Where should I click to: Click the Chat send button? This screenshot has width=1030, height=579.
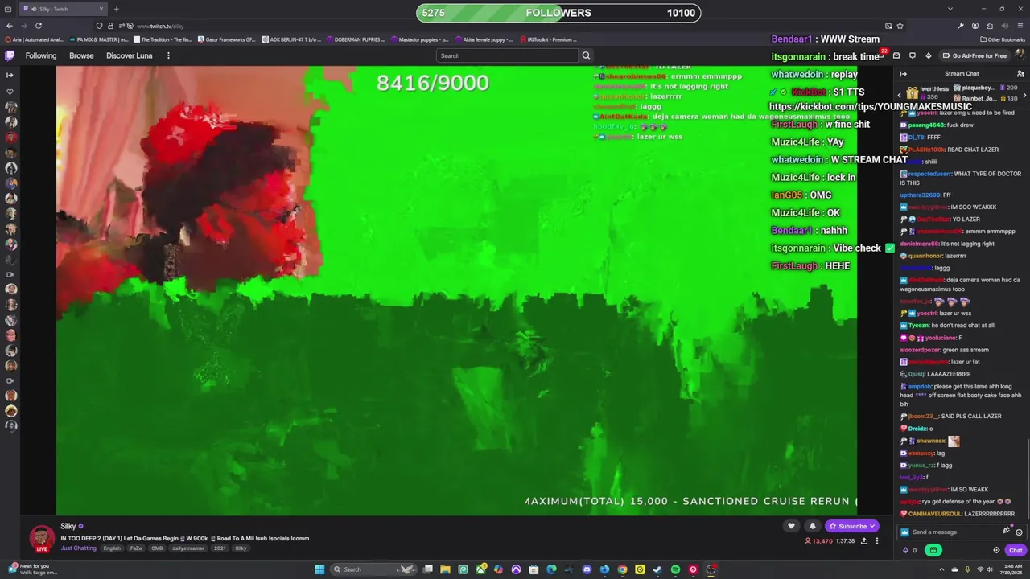(1016, 550)
